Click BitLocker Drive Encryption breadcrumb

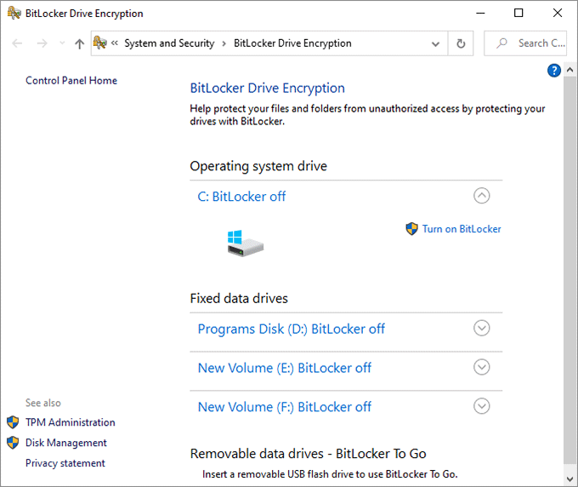pos(292,43)
